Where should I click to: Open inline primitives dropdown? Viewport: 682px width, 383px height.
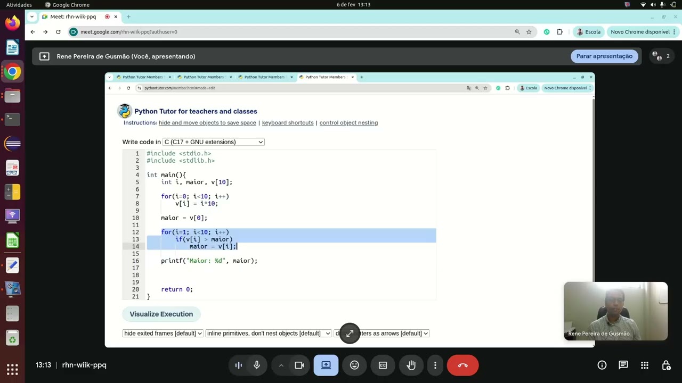pyautogui.click(x=268, y=334)
